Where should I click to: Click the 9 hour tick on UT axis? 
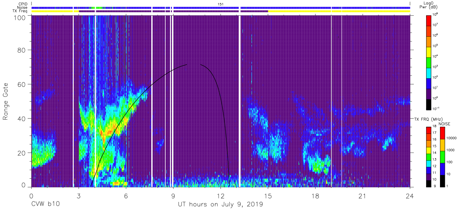(x=173, y=196)
